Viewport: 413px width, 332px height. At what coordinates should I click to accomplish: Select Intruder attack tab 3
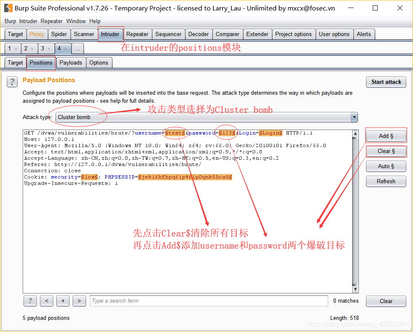(43, 48)
